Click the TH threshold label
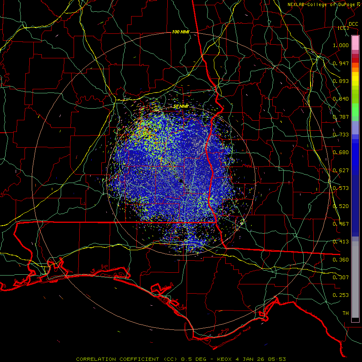Screen dimensions: 362x362 346,313
